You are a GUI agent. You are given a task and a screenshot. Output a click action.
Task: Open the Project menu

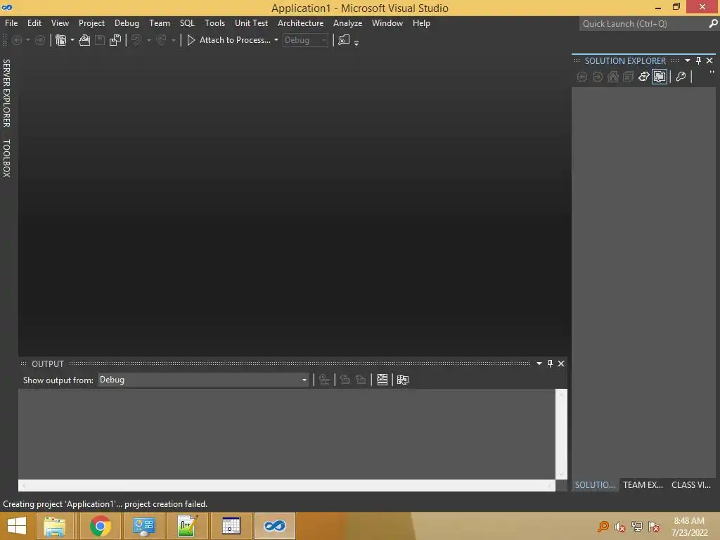91,23
